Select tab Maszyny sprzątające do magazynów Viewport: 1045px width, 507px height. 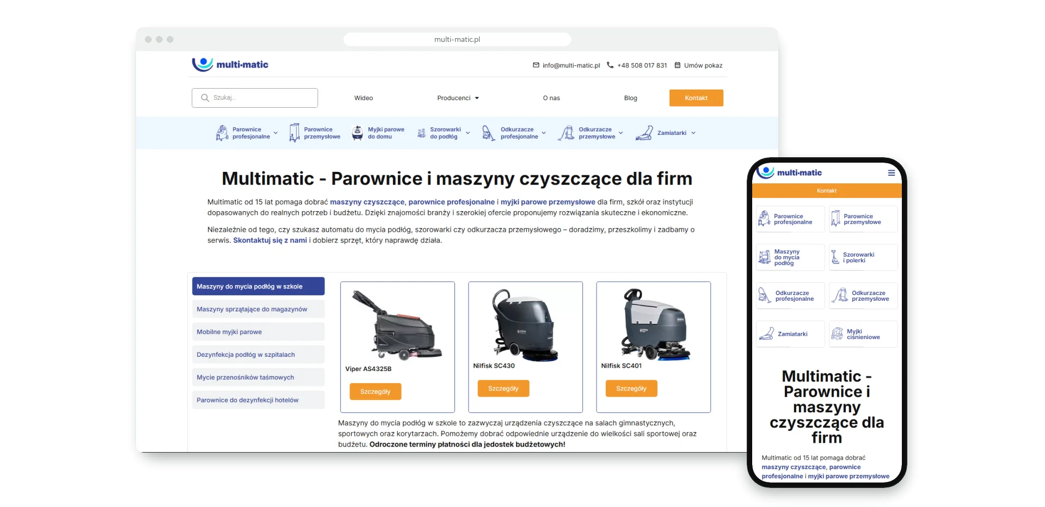(259, 309)
